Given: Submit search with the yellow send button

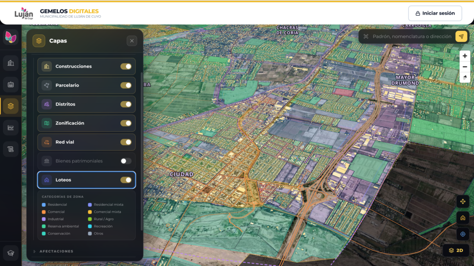Looking at the screenshot, I should point(461,36).
